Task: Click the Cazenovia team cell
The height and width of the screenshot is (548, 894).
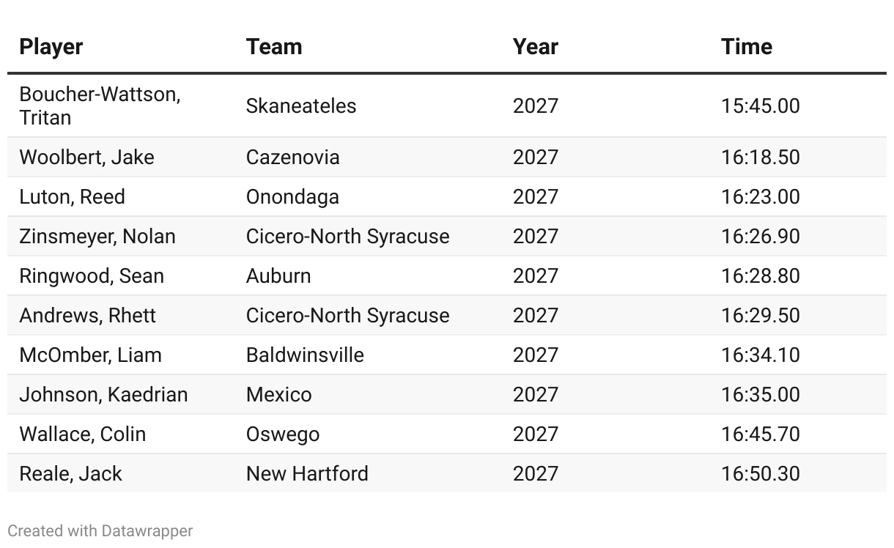Action: pos(292,158)
